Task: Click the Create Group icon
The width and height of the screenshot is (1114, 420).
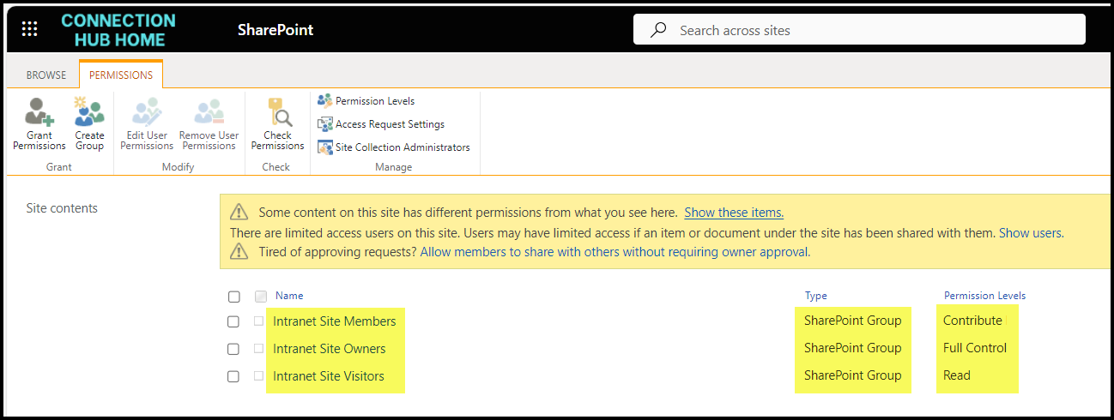Action: (89, 113)
